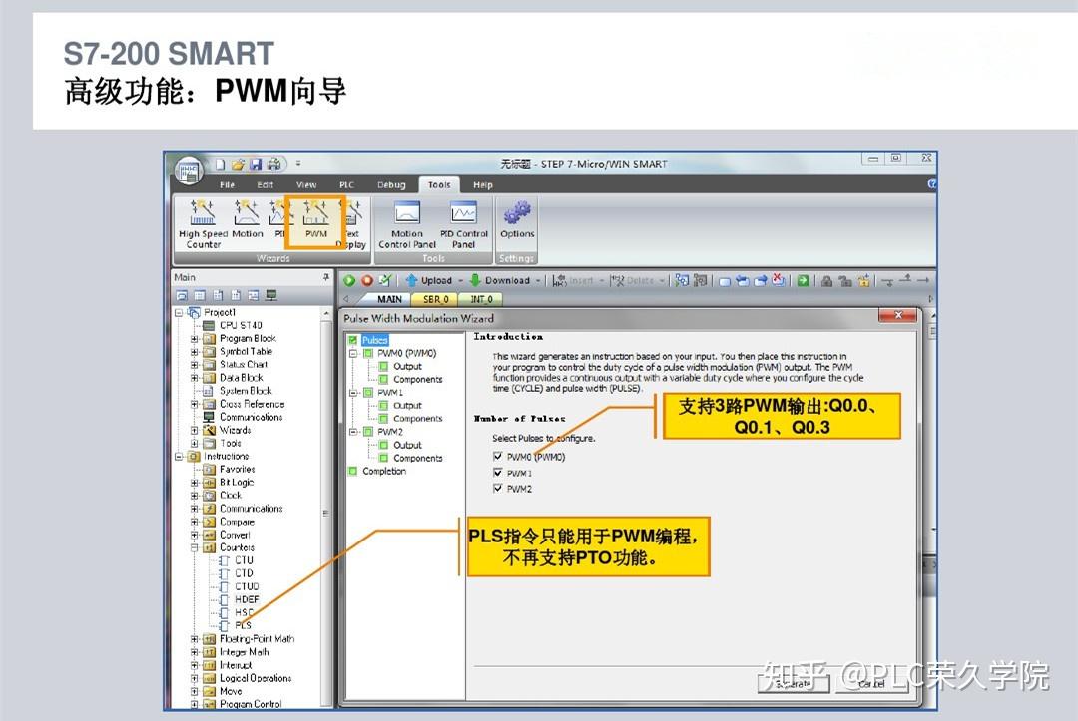The image size is (1078, 721).
Task: Compile the program with the check icon
Action: pyautogui.click(x=385, y=280)
